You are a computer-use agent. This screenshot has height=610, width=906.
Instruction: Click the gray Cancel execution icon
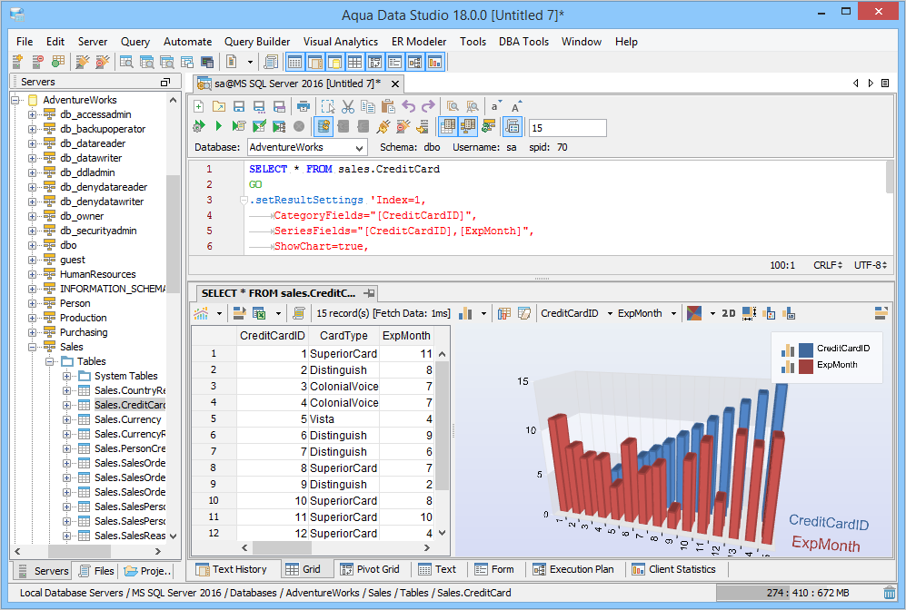tap(299, 126)
